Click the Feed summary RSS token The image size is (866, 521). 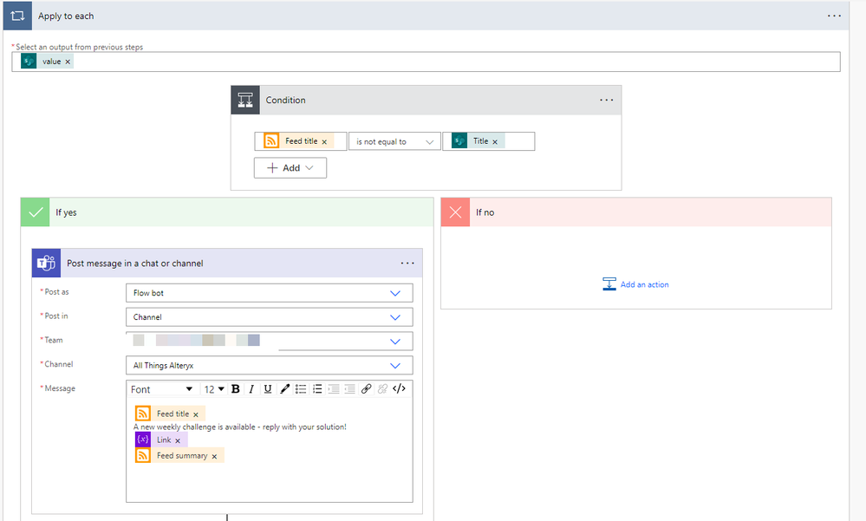point(179,455)
